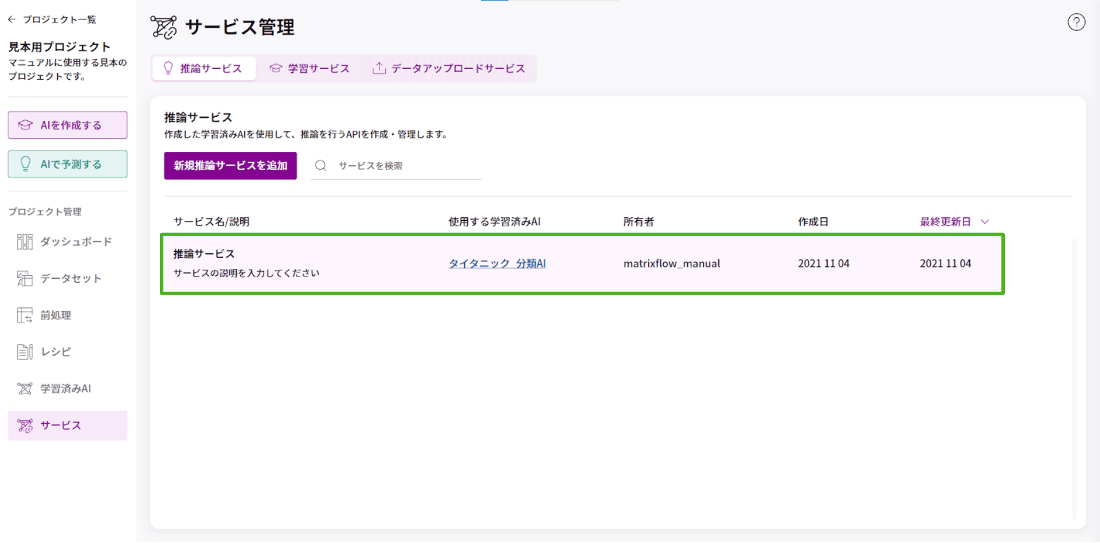Image resolution: width=1100 pixels, height=543 pixels.
Task: Toggle sort chevron beside 最終更新日
Action: click(985, 222)
